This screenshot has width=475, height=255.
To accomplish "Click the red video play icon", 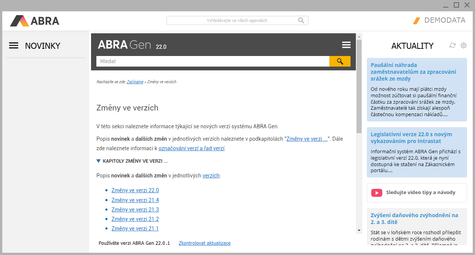I will (x=376, y=193).
